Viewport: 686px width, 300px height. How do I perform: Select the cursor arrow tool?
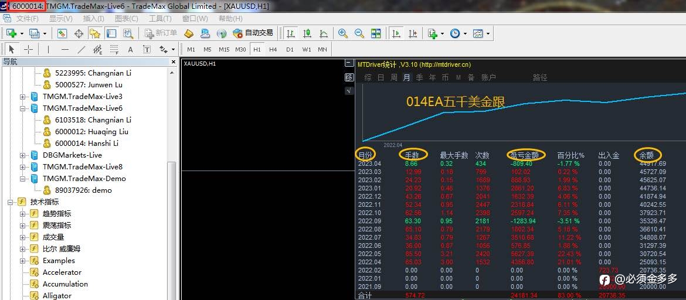point(12,49)
